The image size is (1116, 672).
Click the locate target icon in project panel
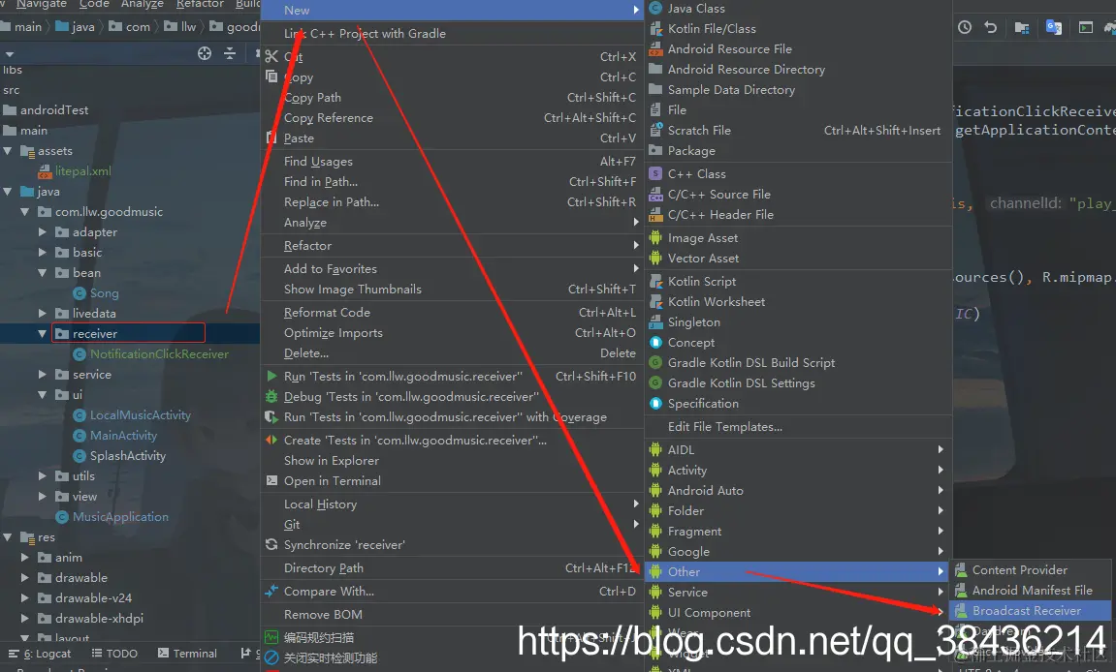click(205, 53)
